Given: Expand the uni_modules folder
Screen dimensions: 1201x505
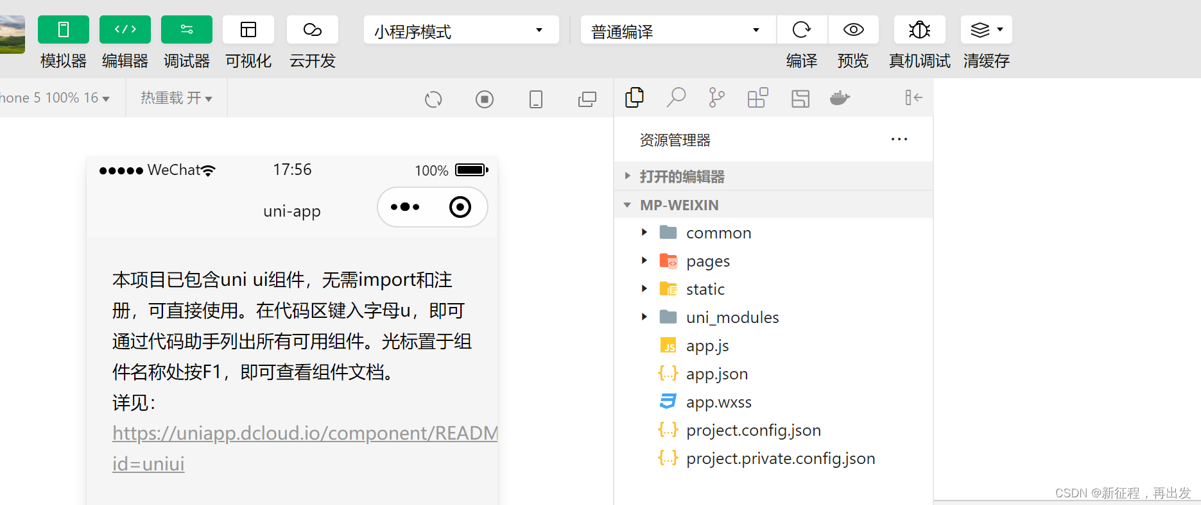Looking at the screenshot, I should [773, 317].
